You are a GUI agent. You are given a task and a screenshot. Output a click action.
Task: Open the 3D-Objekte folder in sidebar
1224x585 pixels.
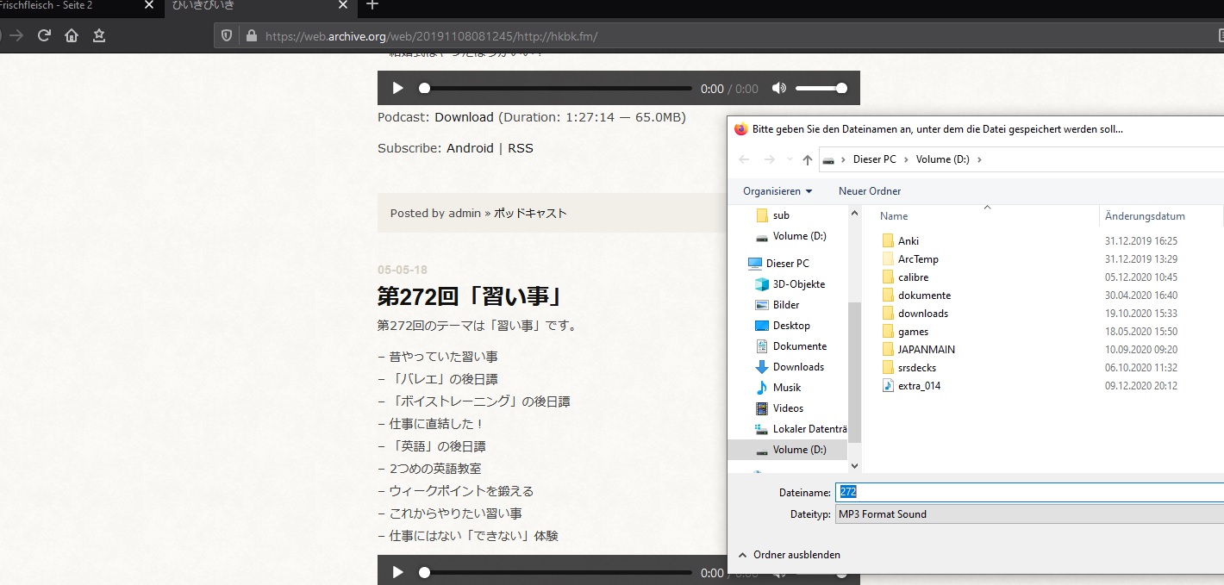click(x=798, y=284)
